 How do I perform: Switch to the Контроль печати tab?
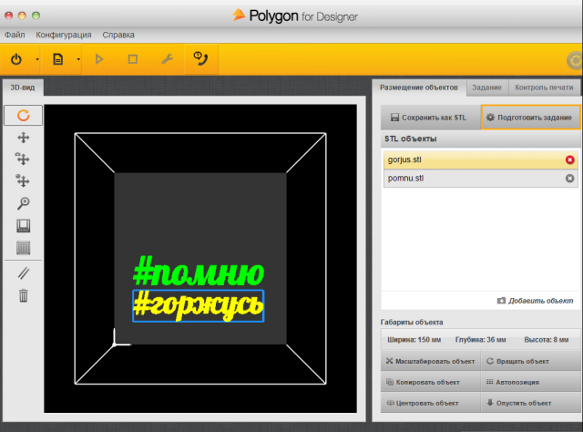(543, 87)
